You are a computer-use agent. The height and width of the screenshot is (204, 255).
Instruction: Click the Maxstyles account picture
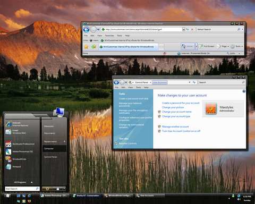coord(211,108)
